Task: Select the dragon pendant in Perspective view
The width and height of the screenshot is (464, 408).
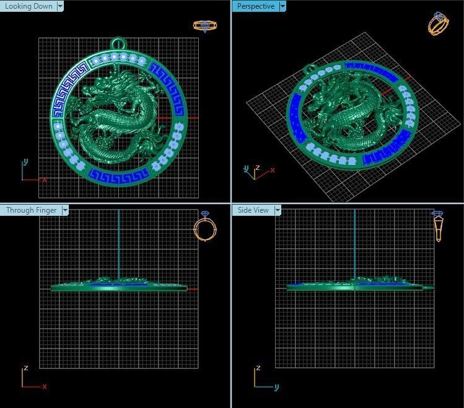Action: (352, 115)
